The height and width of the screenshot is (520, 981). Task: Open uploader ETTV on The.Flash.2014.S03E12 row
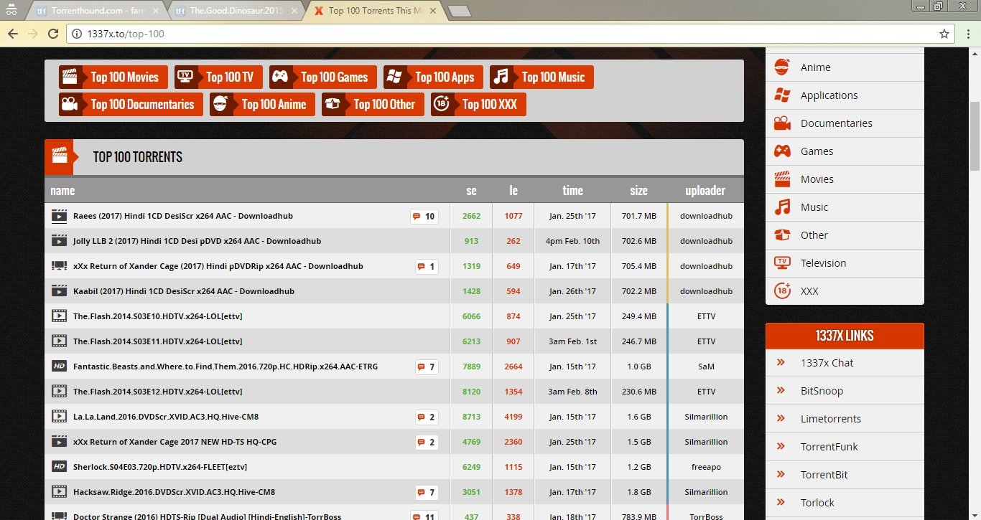(706, 392)
